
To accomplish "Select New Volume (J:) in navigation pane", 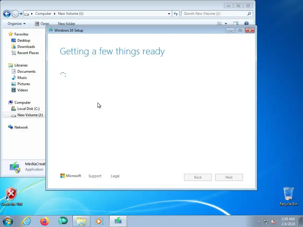I will point(30,115).
